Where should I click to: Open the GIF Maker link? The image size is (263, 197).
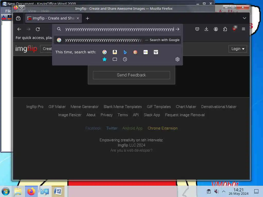pos(57,107)
